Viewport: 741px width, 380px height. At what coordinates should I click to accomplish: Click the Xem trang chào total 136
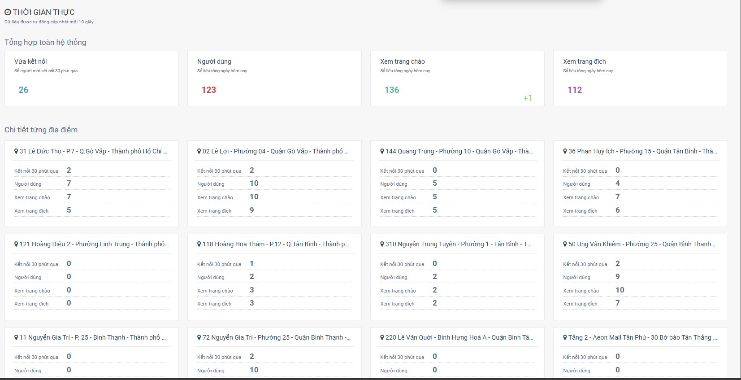(x=392, y=90)
